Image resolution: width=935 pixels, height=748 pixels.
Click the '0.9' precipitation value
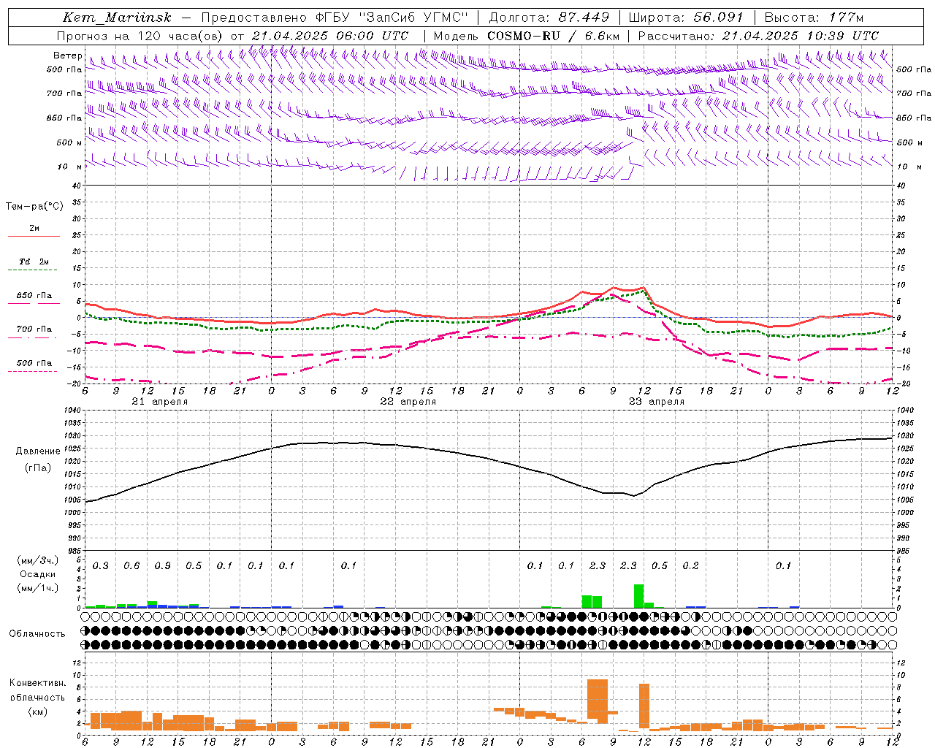[162, 566]
